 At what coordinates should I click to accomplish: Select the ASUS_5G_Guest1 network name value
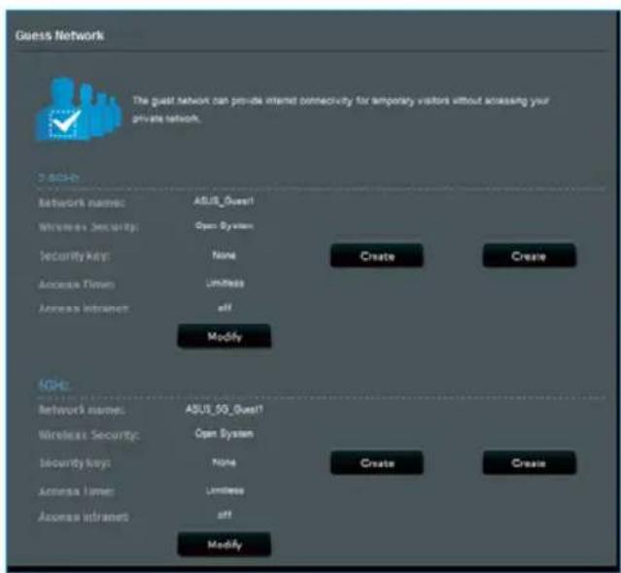tap(224, 409)
